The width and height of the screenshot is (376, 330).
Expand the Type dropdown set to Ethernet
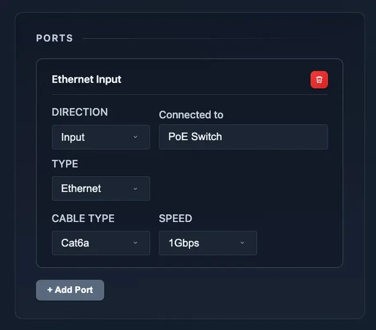pyautogui.click(x=101, y=189)
